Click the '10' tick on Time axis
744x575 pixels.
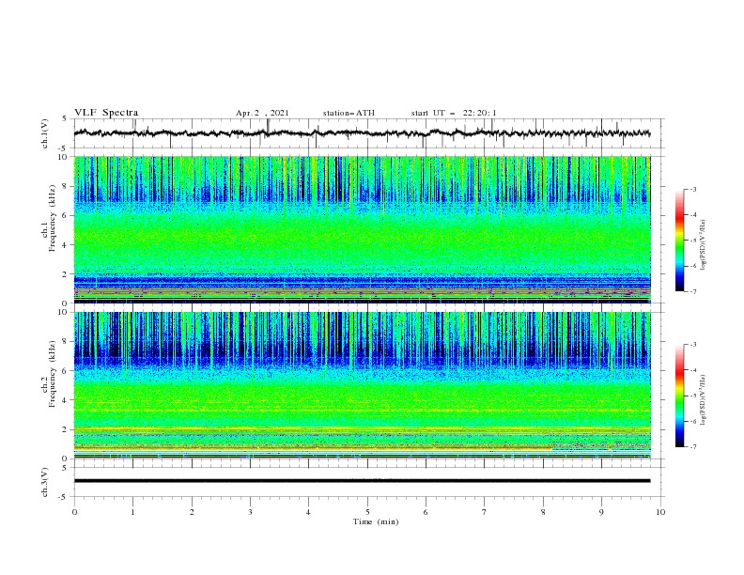[x=660, y=512]
